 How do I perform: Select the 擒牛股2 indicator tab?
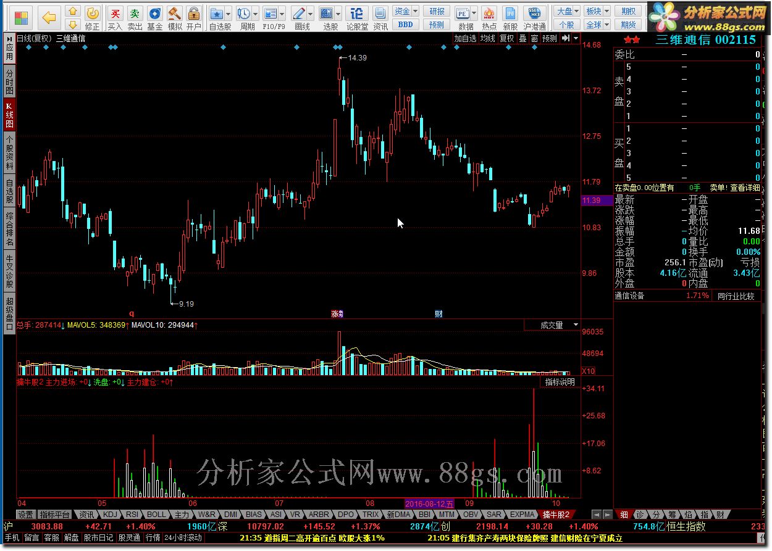click(x=556, y=514)
